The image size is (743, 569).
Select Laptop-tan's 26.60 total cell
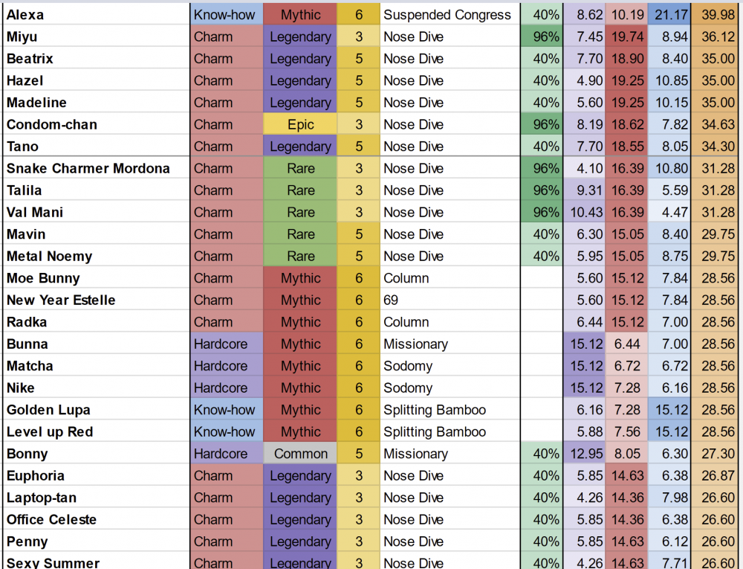[716, 498]
